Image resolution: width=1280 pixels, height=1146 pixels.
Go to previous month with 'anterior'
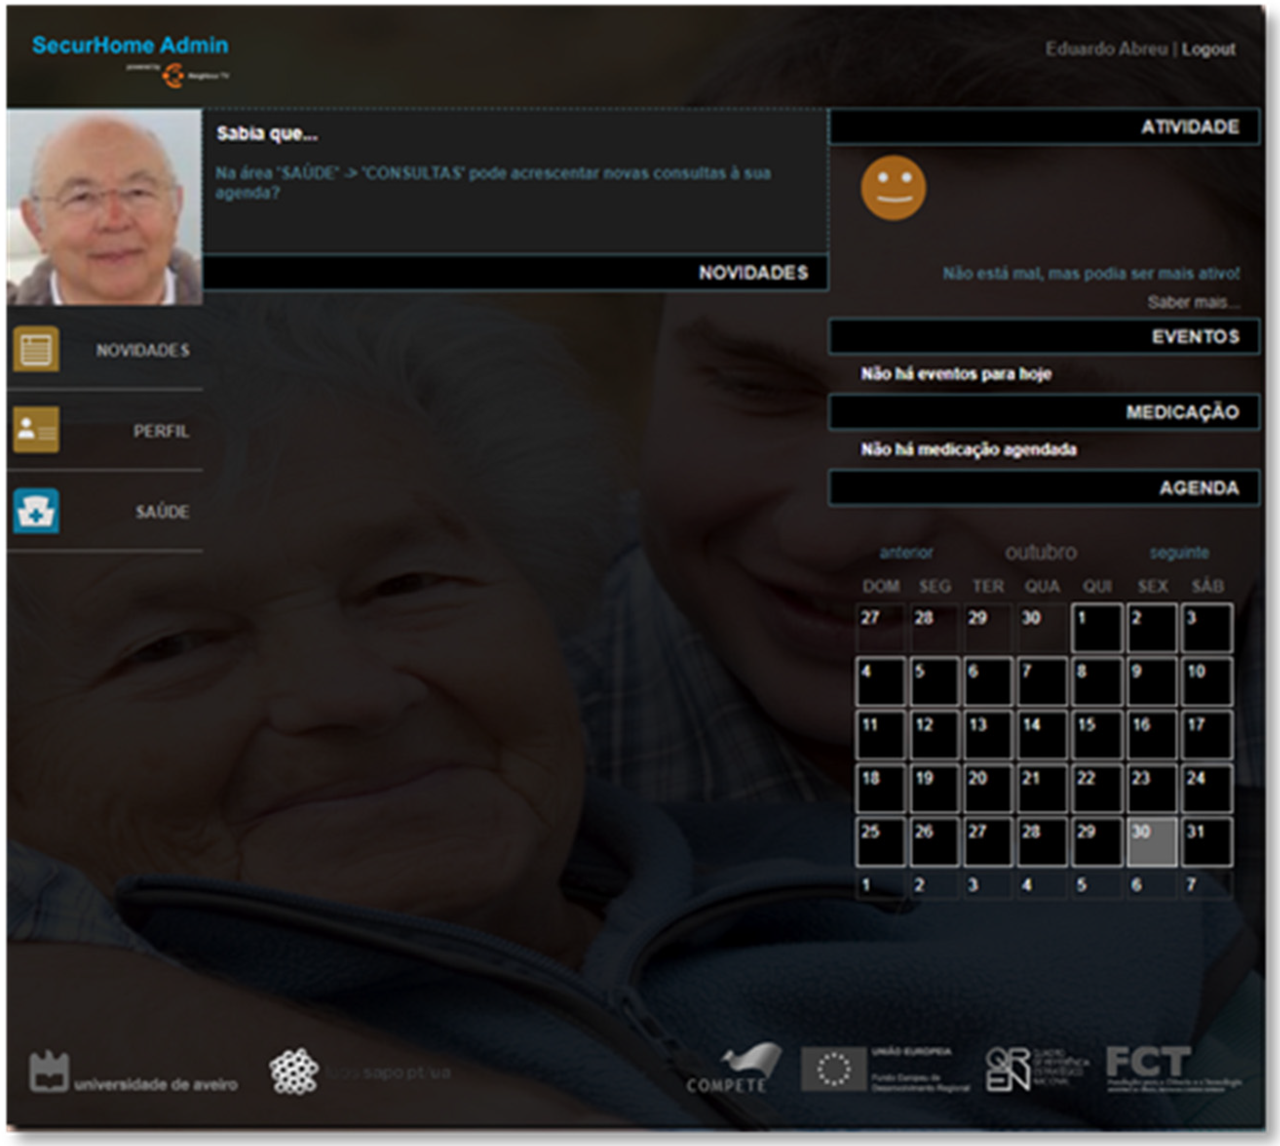pyautogui.click(x=905, y=553)
